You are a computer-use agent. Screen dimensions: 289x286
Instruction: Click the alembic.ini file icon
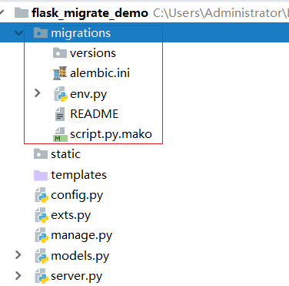click(60, 73)
